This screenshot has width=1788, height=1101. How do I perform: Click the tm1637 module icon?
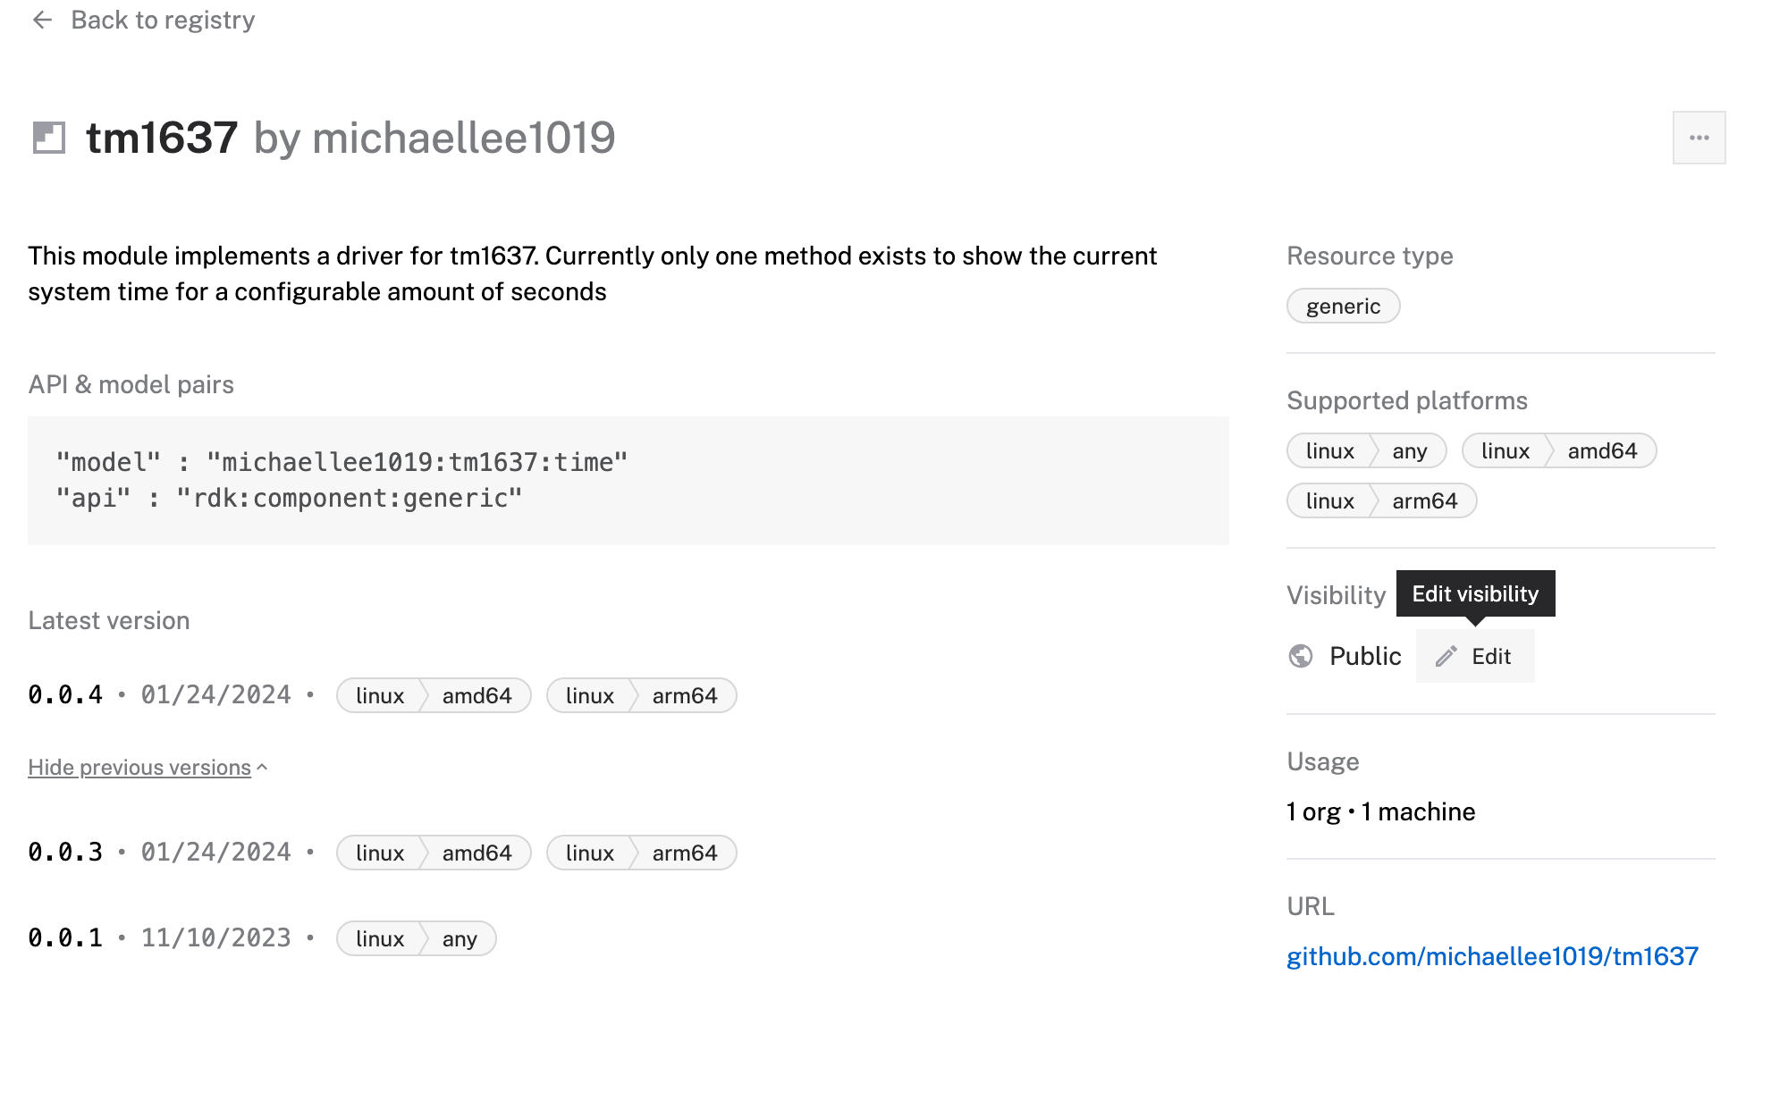(49, 138)
